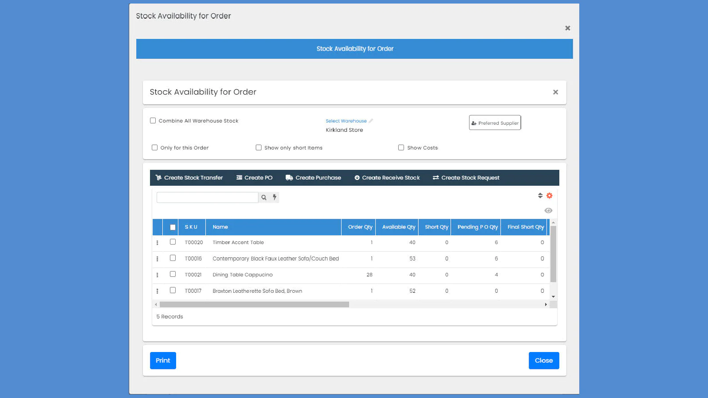Check Only for this Order
Screen dimensions: 708x398
point(155,148)
